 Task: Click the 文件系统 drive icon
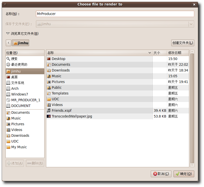[x=8, y=83]
